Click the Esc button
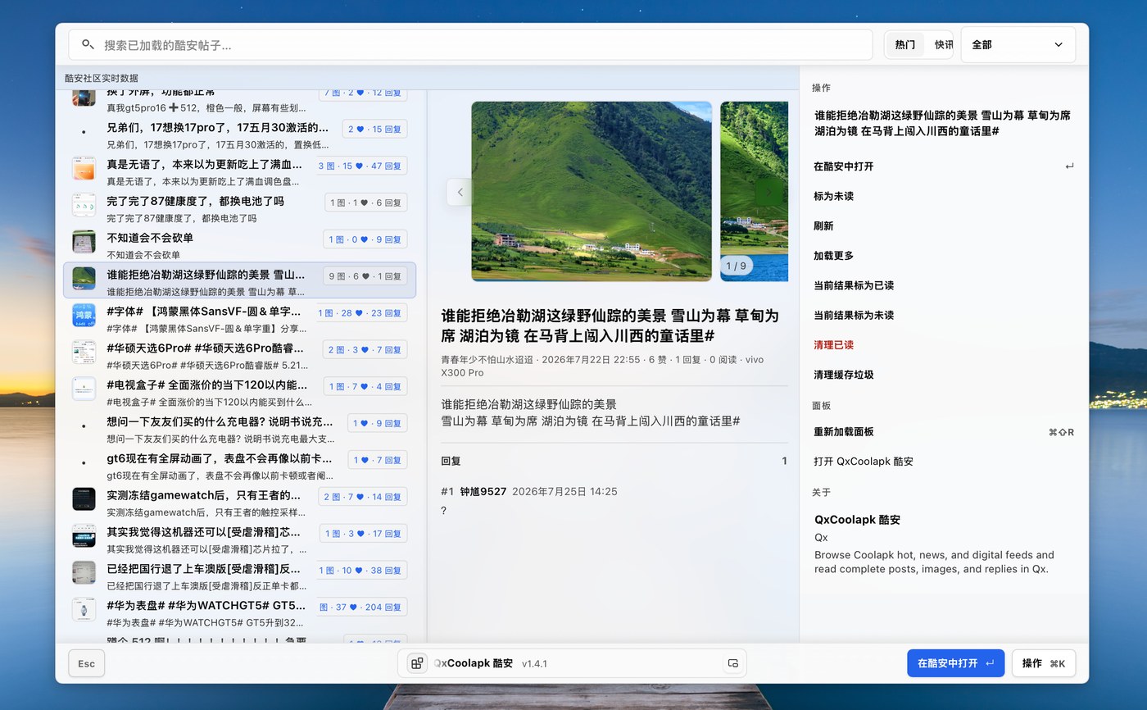 (86, 663)
